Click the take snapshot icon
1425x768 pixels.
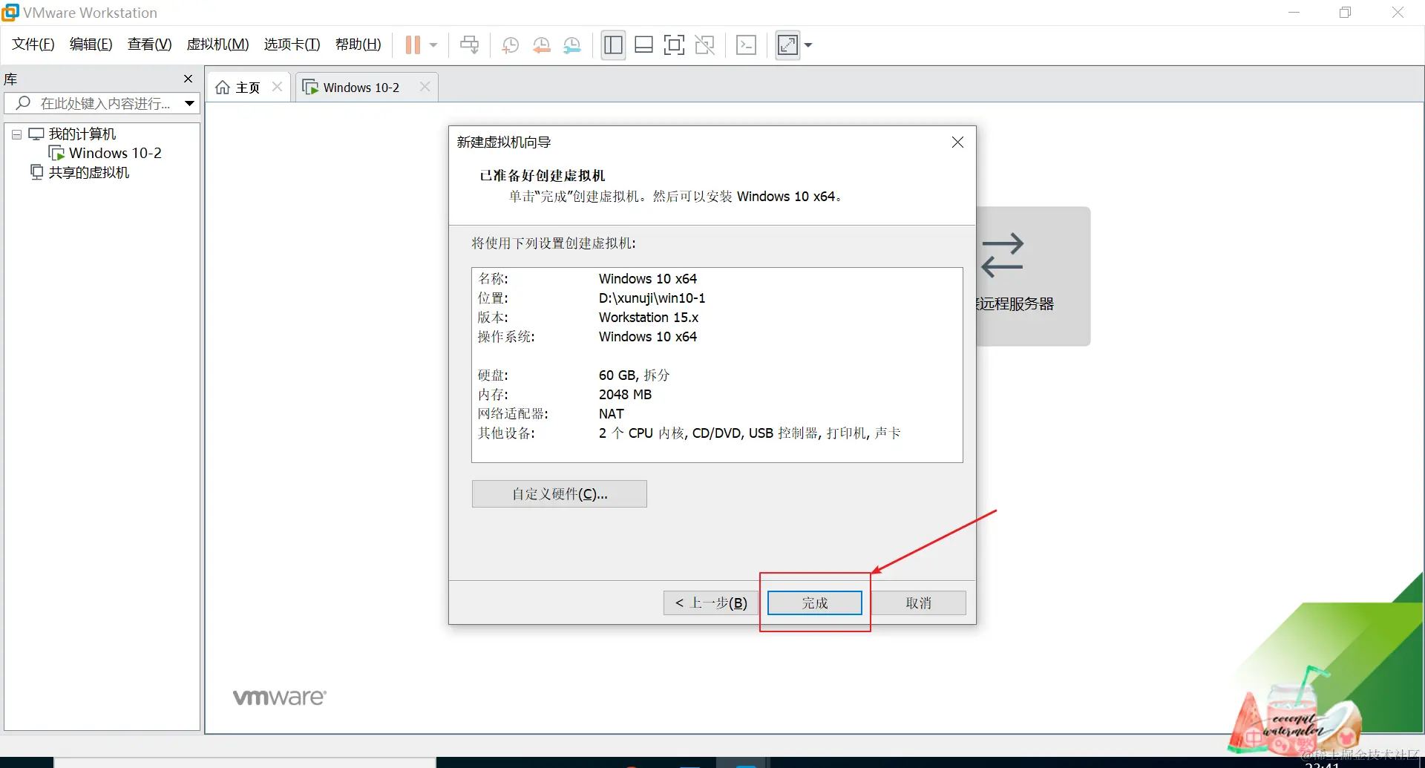pyautogui.click(x=510, y=45)
